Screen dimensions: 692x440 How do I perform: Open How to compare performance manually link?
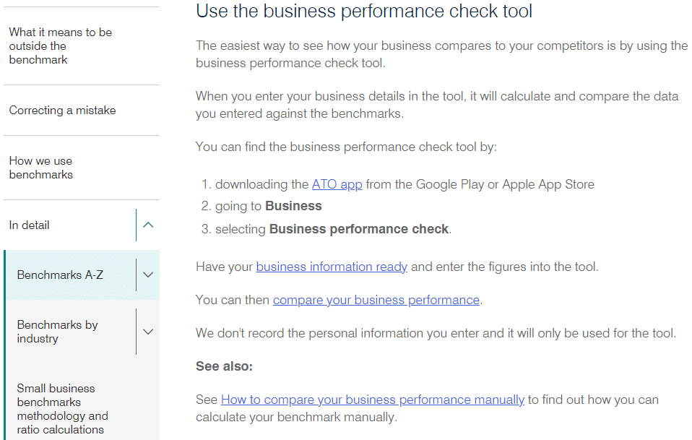coord(372,400)
